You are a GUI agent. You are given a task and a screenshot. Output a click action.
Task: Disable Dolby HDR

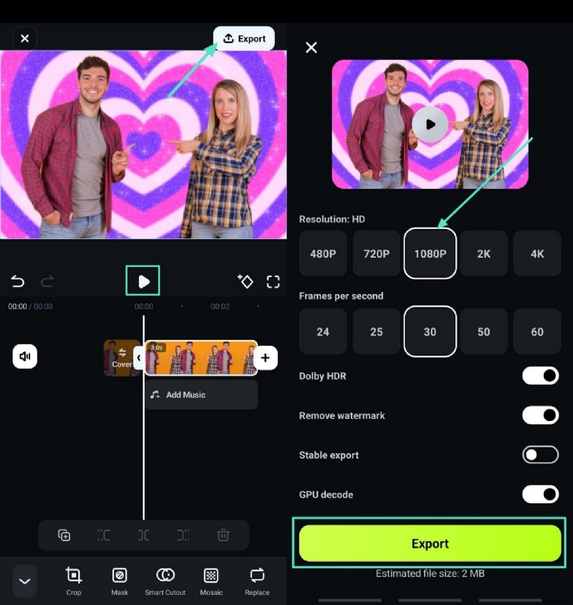click(540, 376)
